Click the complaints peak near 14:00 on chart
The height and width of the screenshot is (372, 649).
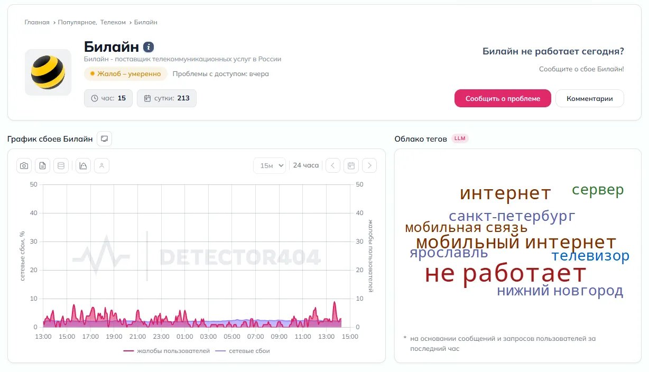pyautogui.click(x=334, y=303)
